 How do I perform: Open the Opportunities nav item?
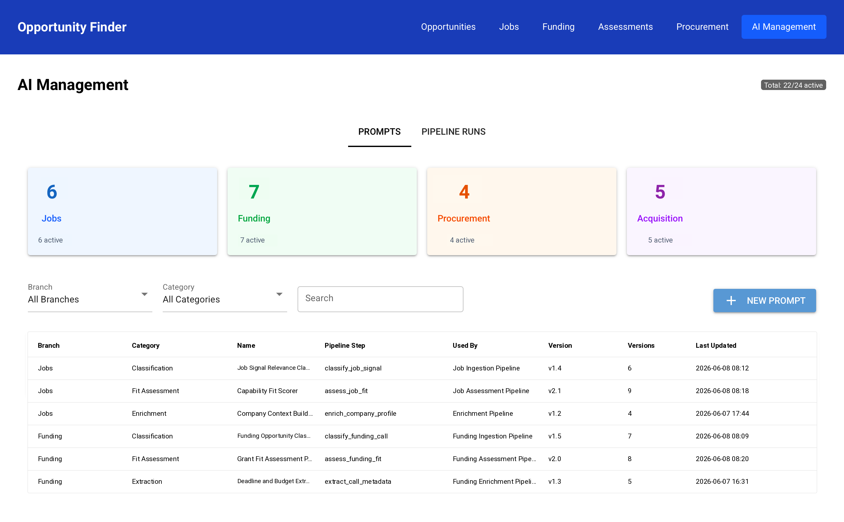(x=448, y=27)
